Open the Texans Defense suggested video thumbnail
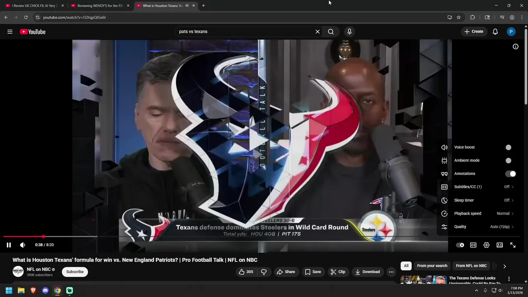The image size is (528, 297). pos(423,280)
